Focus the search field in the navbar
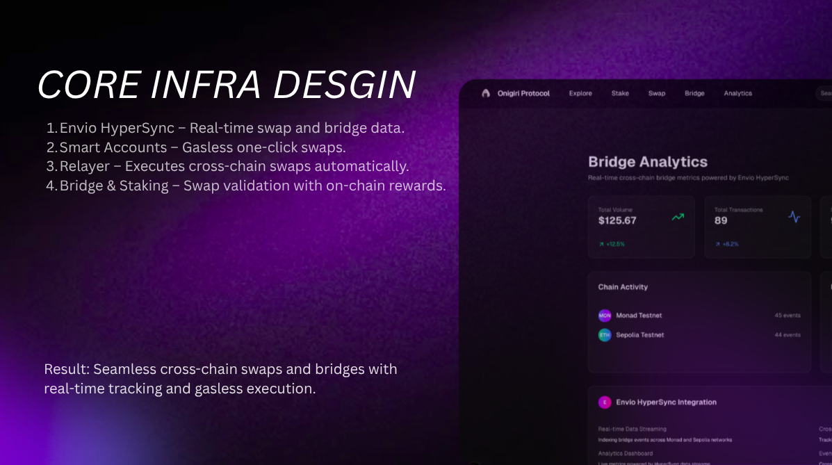Image resolution: width=832 pixels, height=465 pixels. (x=824, y=93)
